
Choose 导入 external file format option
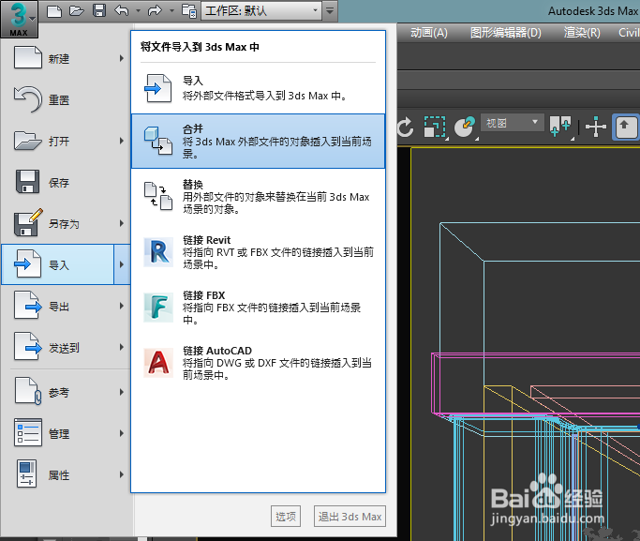click(258, 88)
